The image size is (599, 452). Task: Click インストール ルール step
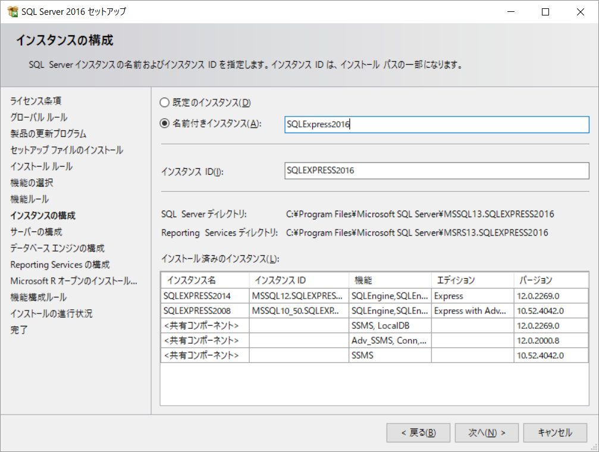point(41,167)
